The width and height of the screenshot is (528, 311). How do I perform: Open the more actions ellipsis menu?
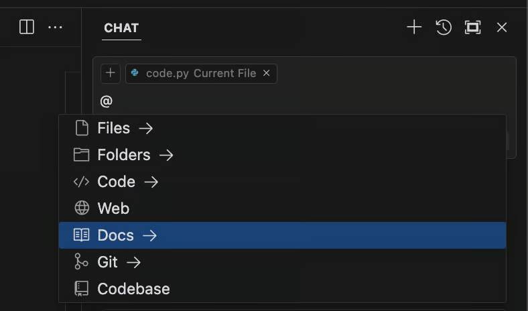pyautogui.click(x=55, y=27)
